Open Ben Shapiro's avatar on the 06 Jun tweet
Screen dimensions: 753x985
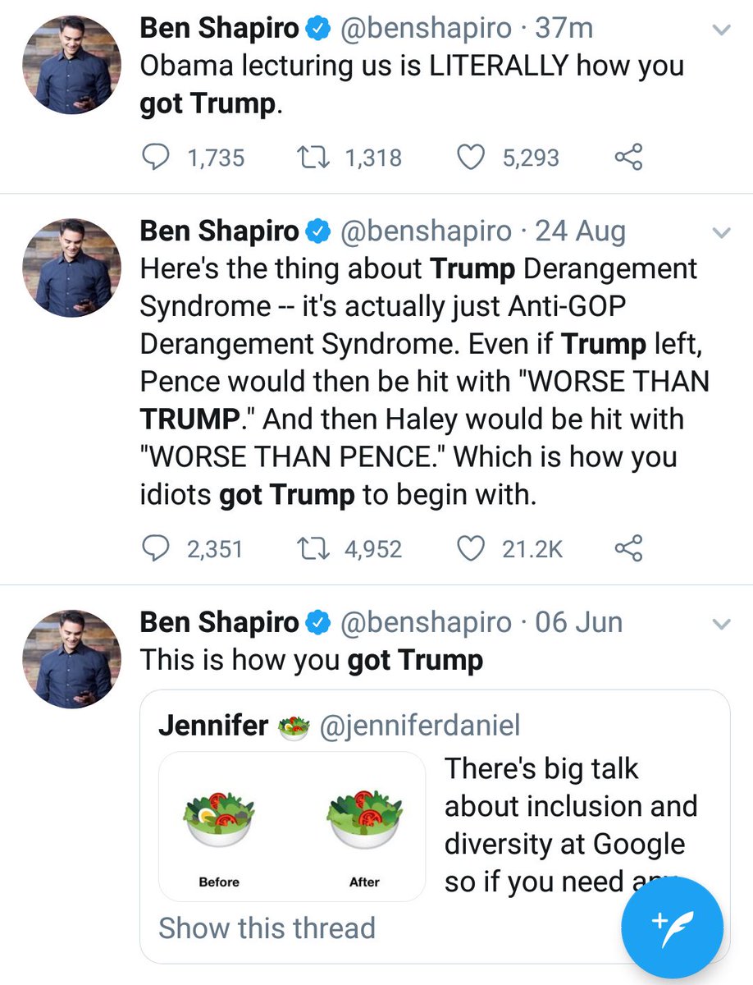(x=71, y=659)
